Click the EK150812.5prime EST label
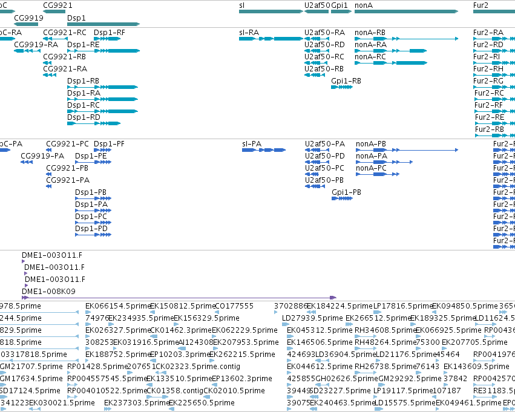This screenshot has width=515, height=412. pos(183,306)
